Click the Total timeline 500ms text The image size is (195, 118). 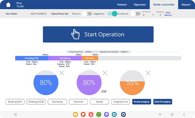coord(80,52)
